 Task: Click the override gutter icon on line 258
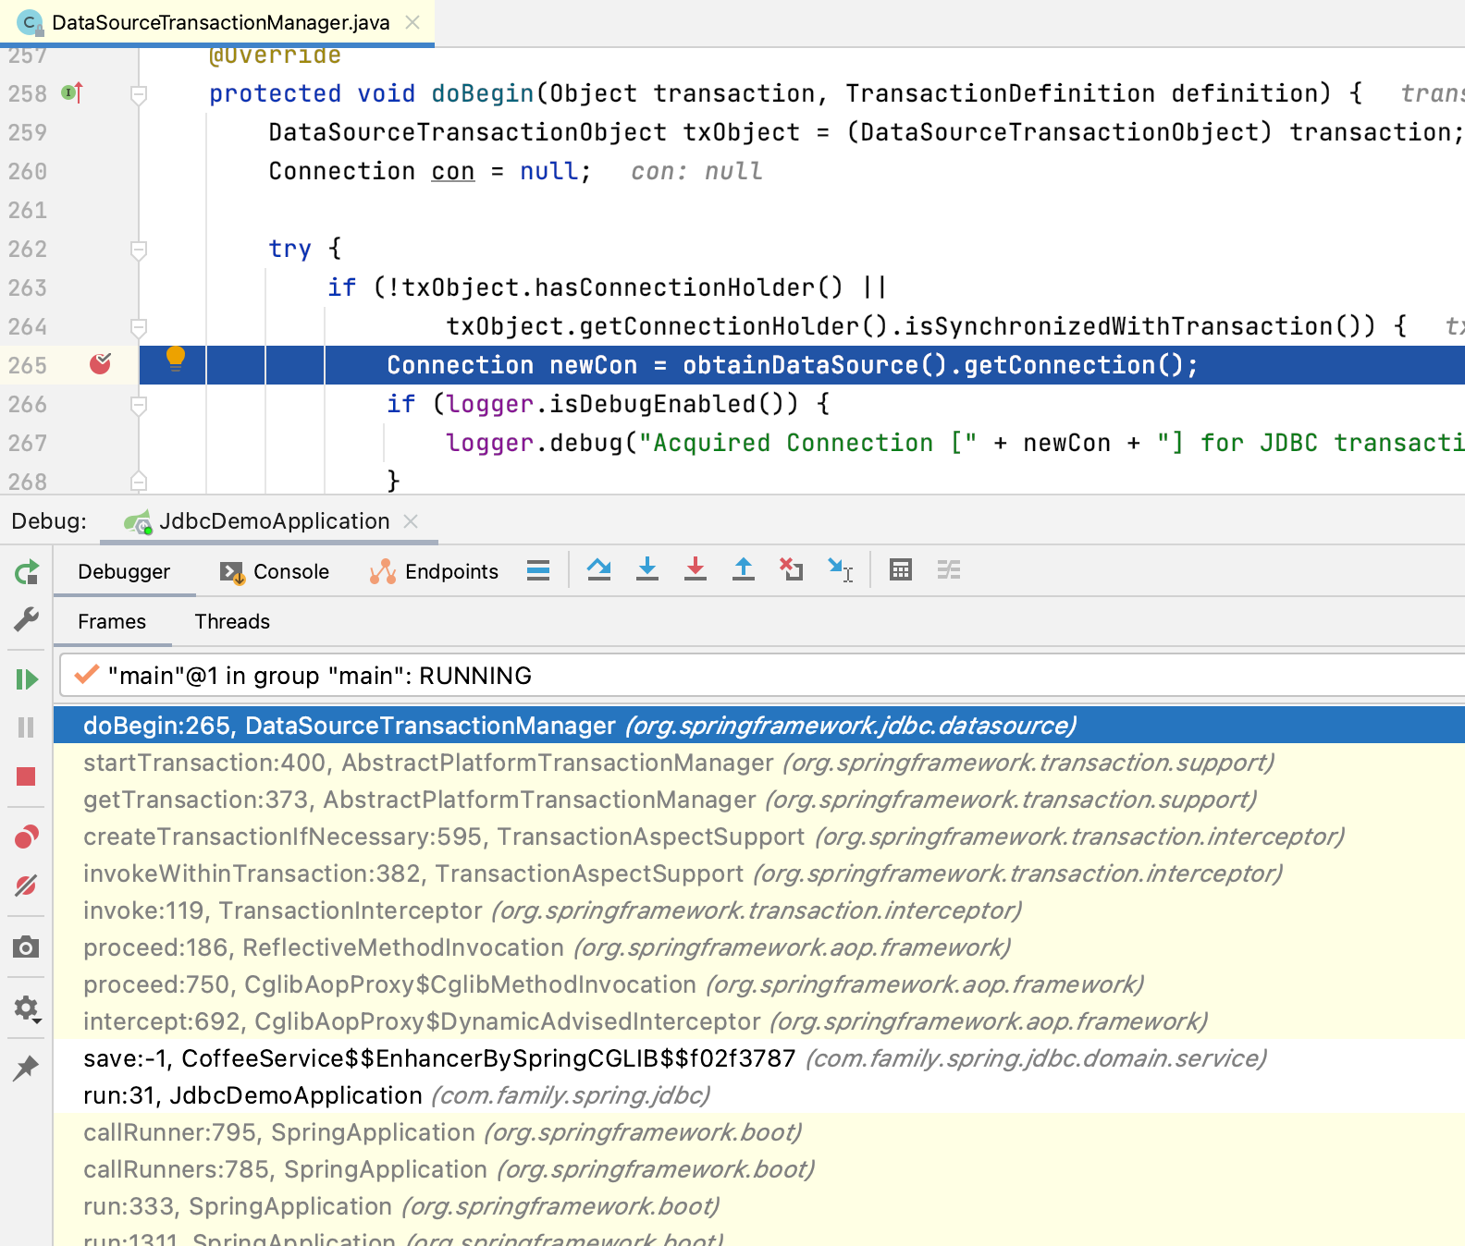[x=72, y=92]
